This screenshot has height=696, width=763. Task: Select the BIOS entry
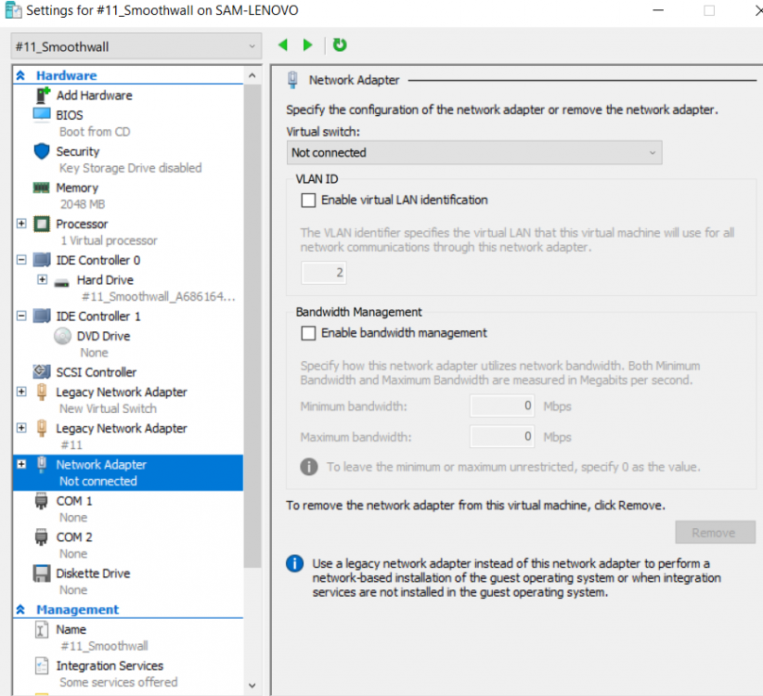tap(70, 115)
